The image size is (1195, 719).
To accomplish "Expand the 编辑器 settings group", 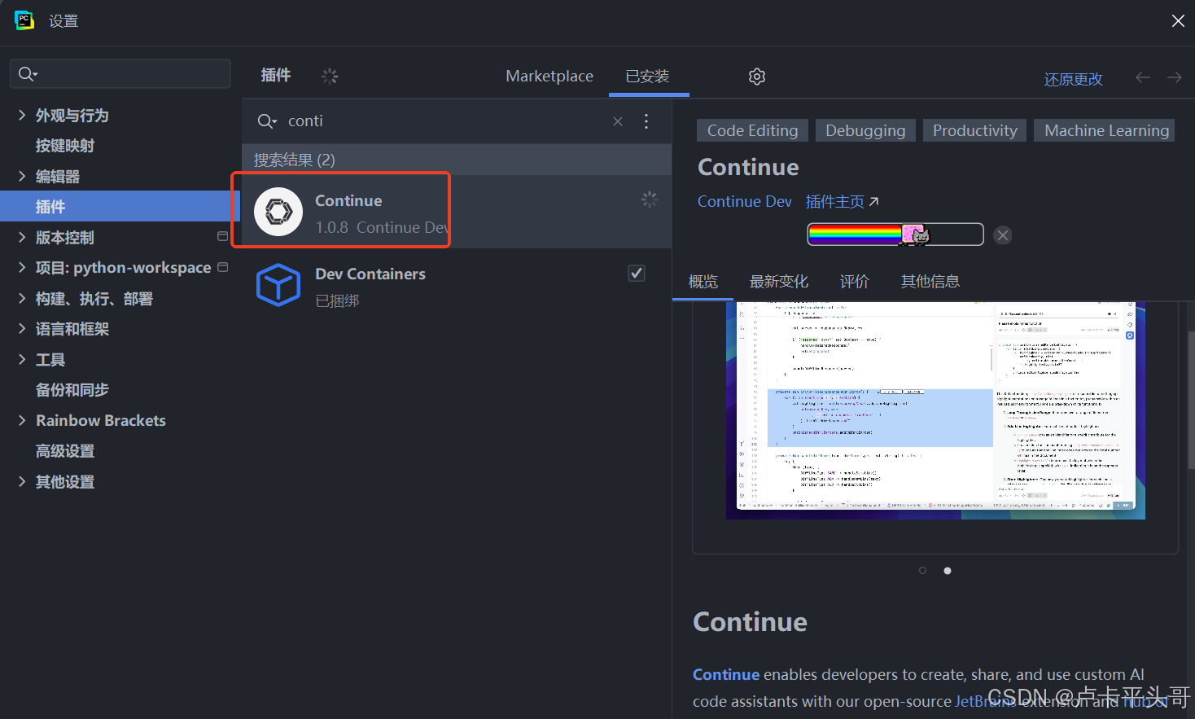I will pyautogui.click(x=22, y=176).
